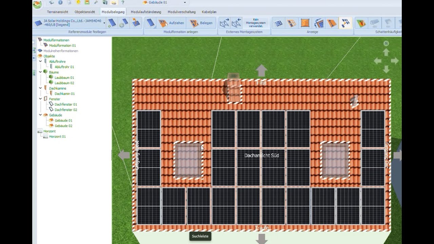434x244 pixels.
Task: Click the Kein Montagesystem verwendet button
Action: pyautogui.click(x=256, y=23)
